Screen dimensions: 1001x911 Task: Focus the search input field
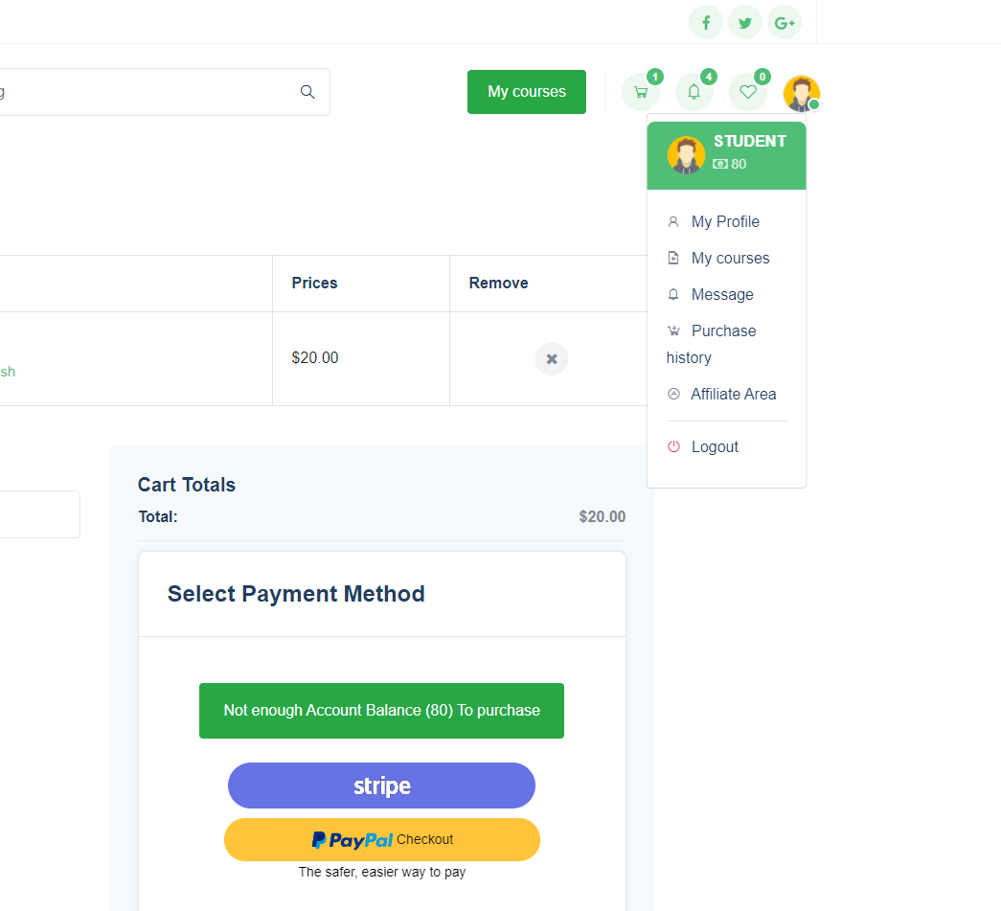144,92
